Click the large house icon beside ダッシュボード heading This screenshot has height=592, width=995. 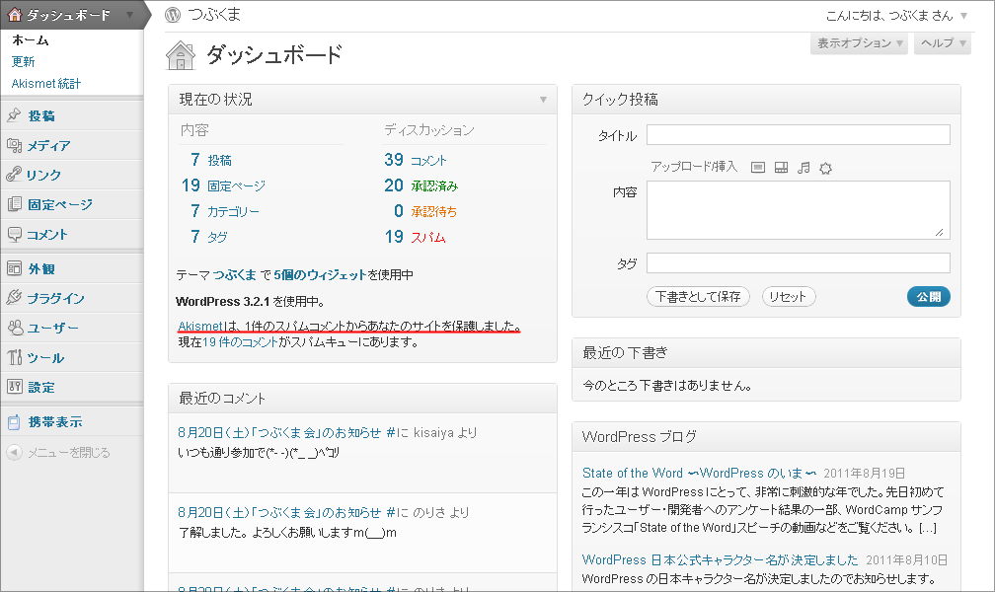(x=181, y=56)
